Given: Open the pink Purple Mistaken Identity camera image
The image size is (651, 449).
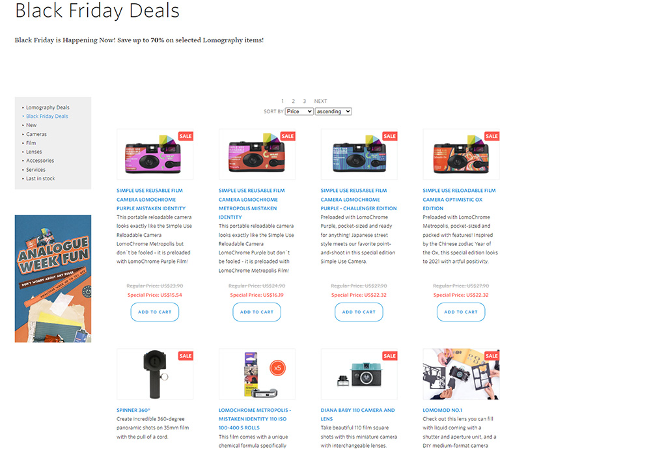Looking at the screenshot, I should 155,154.
